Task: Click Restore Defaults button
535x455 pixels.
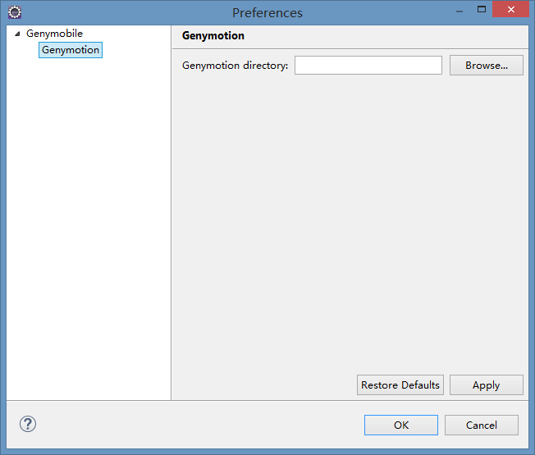Action: (x=400, y=384)
